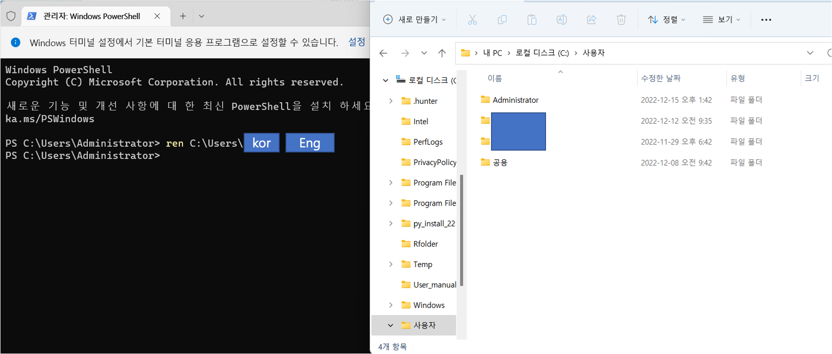The image size is (832, 354).
Task: Open the 보기 view dropdown
Action: click(x=722, y=20)
